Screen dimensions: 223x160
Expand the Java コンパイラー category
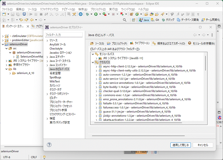tap(47, 65)
